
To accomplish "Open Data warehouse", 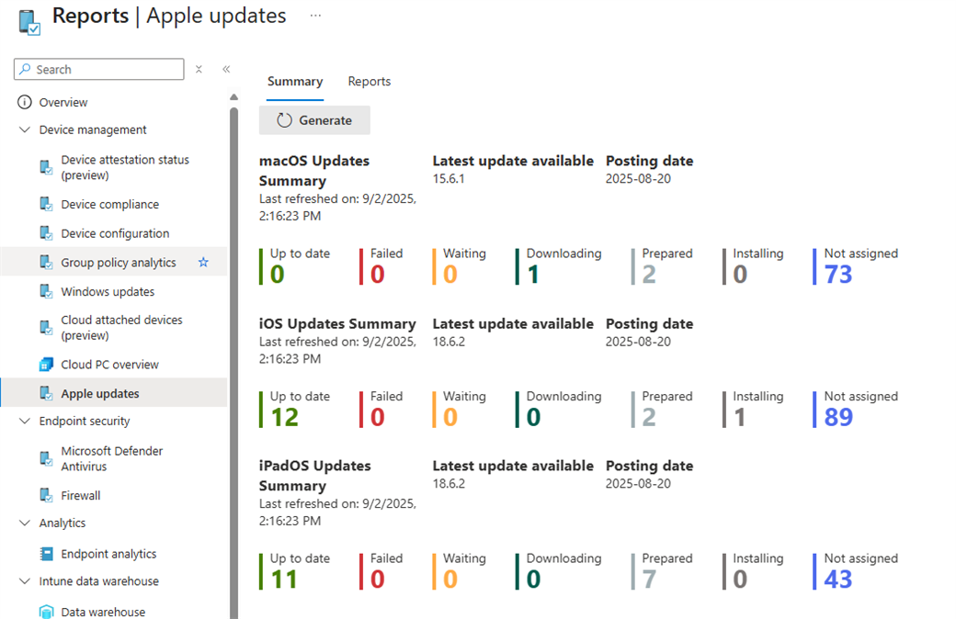I will (103, 612).
